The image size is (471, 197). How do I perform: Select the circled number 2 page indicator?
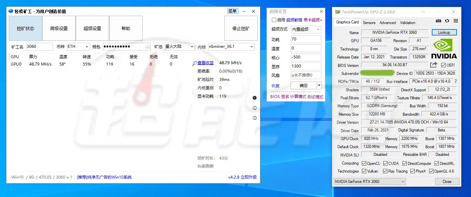[255, 108]
